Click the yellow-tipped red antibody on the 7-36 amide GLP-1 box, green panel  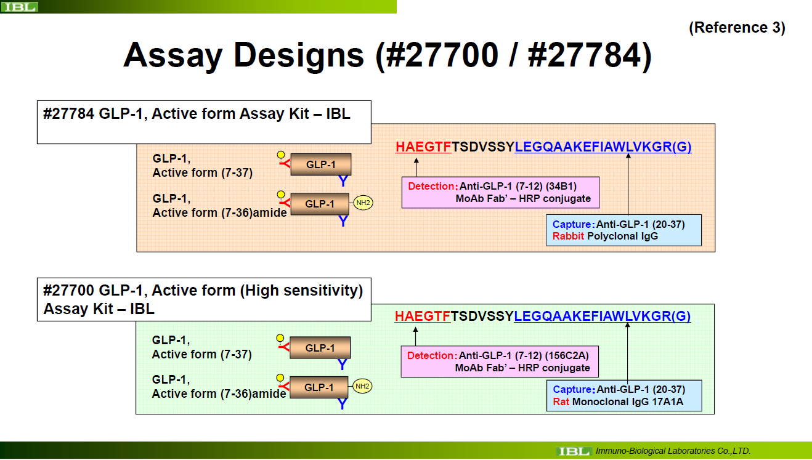click(x=283, y=383)
